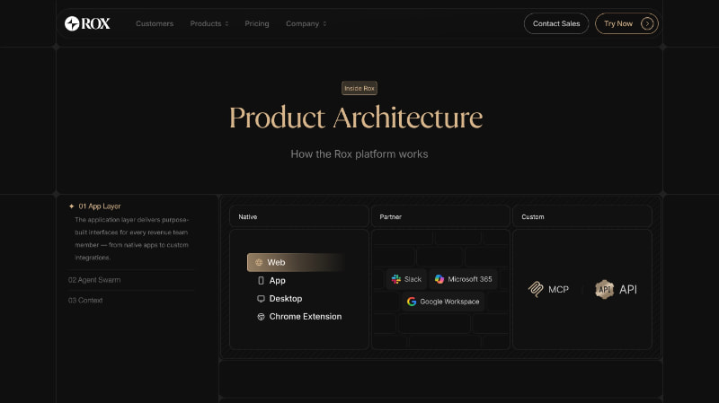This screenshot has width=719, height=403.
Task: Click the Contact Sales button
Action: coord(556,23)
